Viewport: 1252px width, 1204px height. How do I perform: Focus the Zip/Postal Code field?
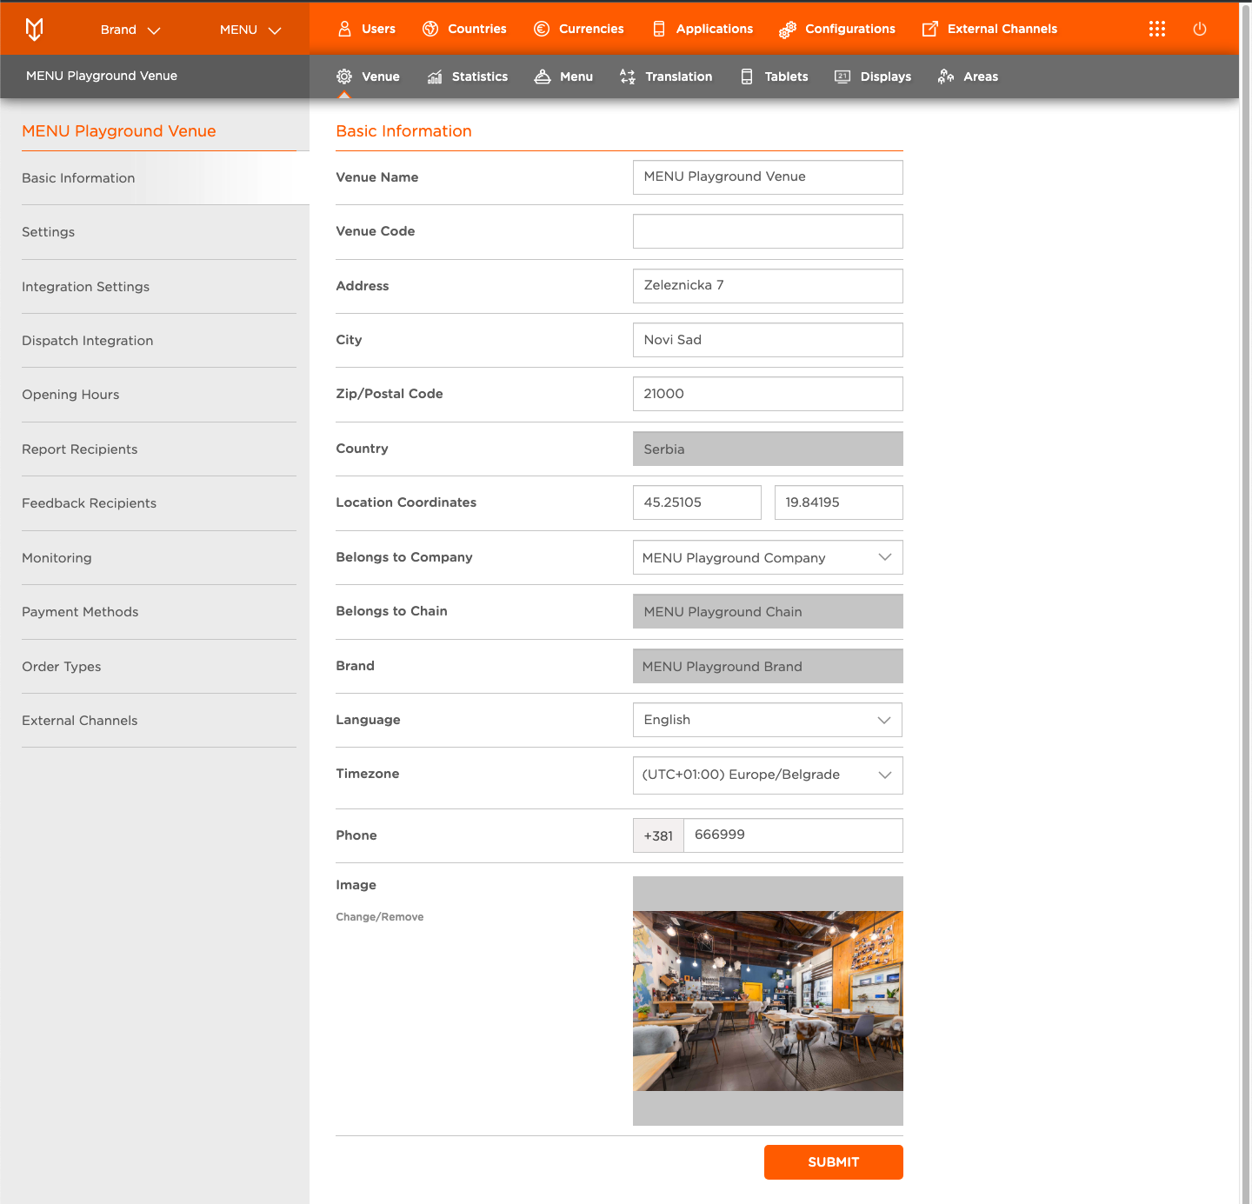(768, 394)
